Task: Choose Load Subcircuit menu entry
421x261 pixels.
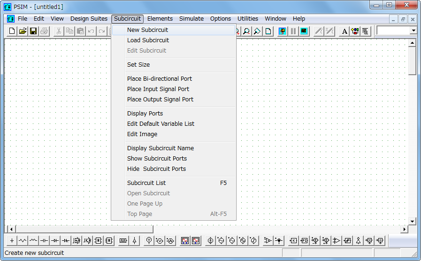Action: pyautogui.click(x=174, y=40)
